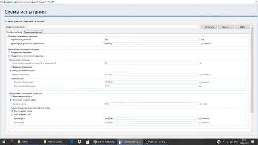Click the 'Сброс' button
The image size is (258, 145).
tap(242, 27)
